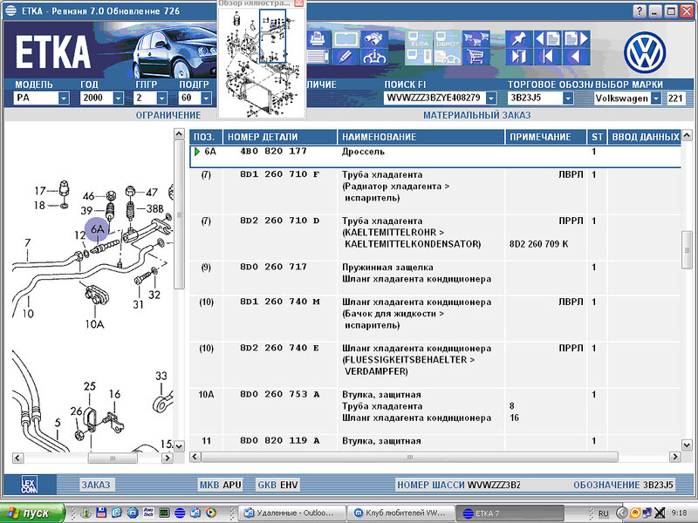
Task: Open the ГОД dropdown showing 2000
Action: click(118, 98)
